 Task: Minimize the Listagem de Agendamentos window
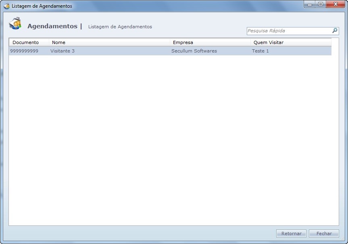tap(310, 5)
